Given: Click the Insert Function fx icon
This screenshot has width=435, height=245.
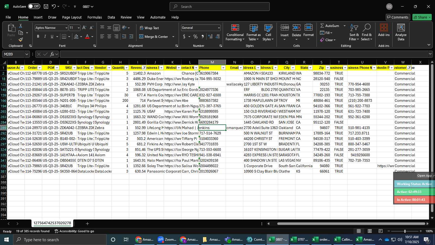Looking at the screenshot, I should 52,54.
